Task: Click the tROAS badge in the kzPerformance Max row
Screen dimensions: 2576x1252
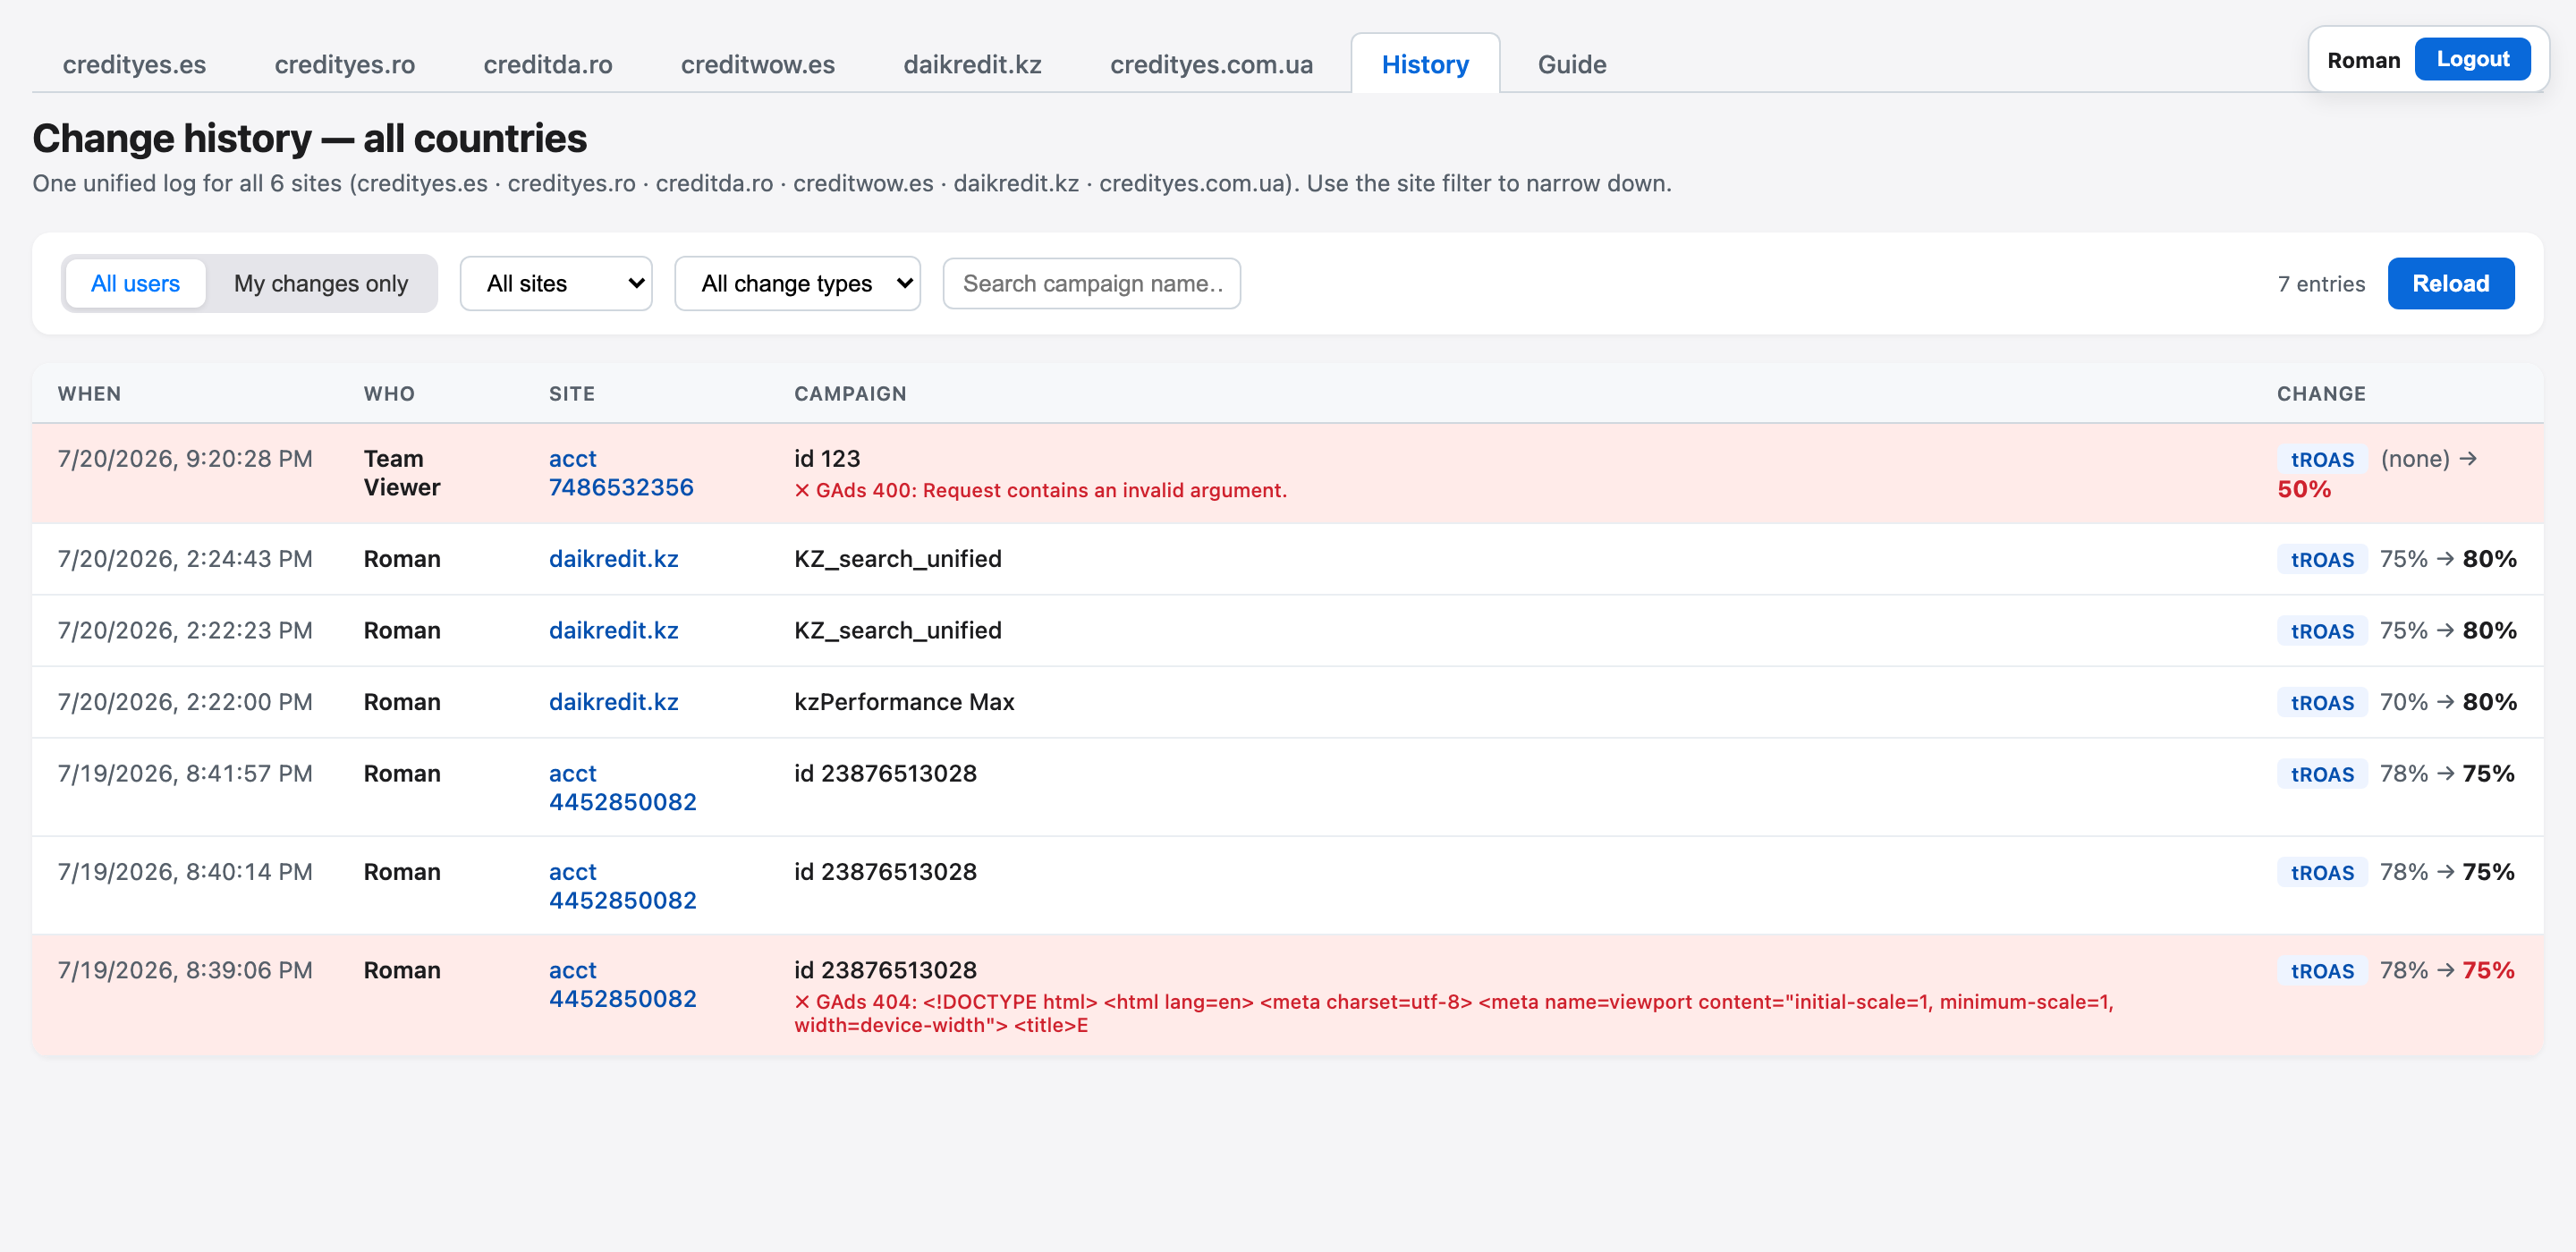Action: (x=2322, y=702)
